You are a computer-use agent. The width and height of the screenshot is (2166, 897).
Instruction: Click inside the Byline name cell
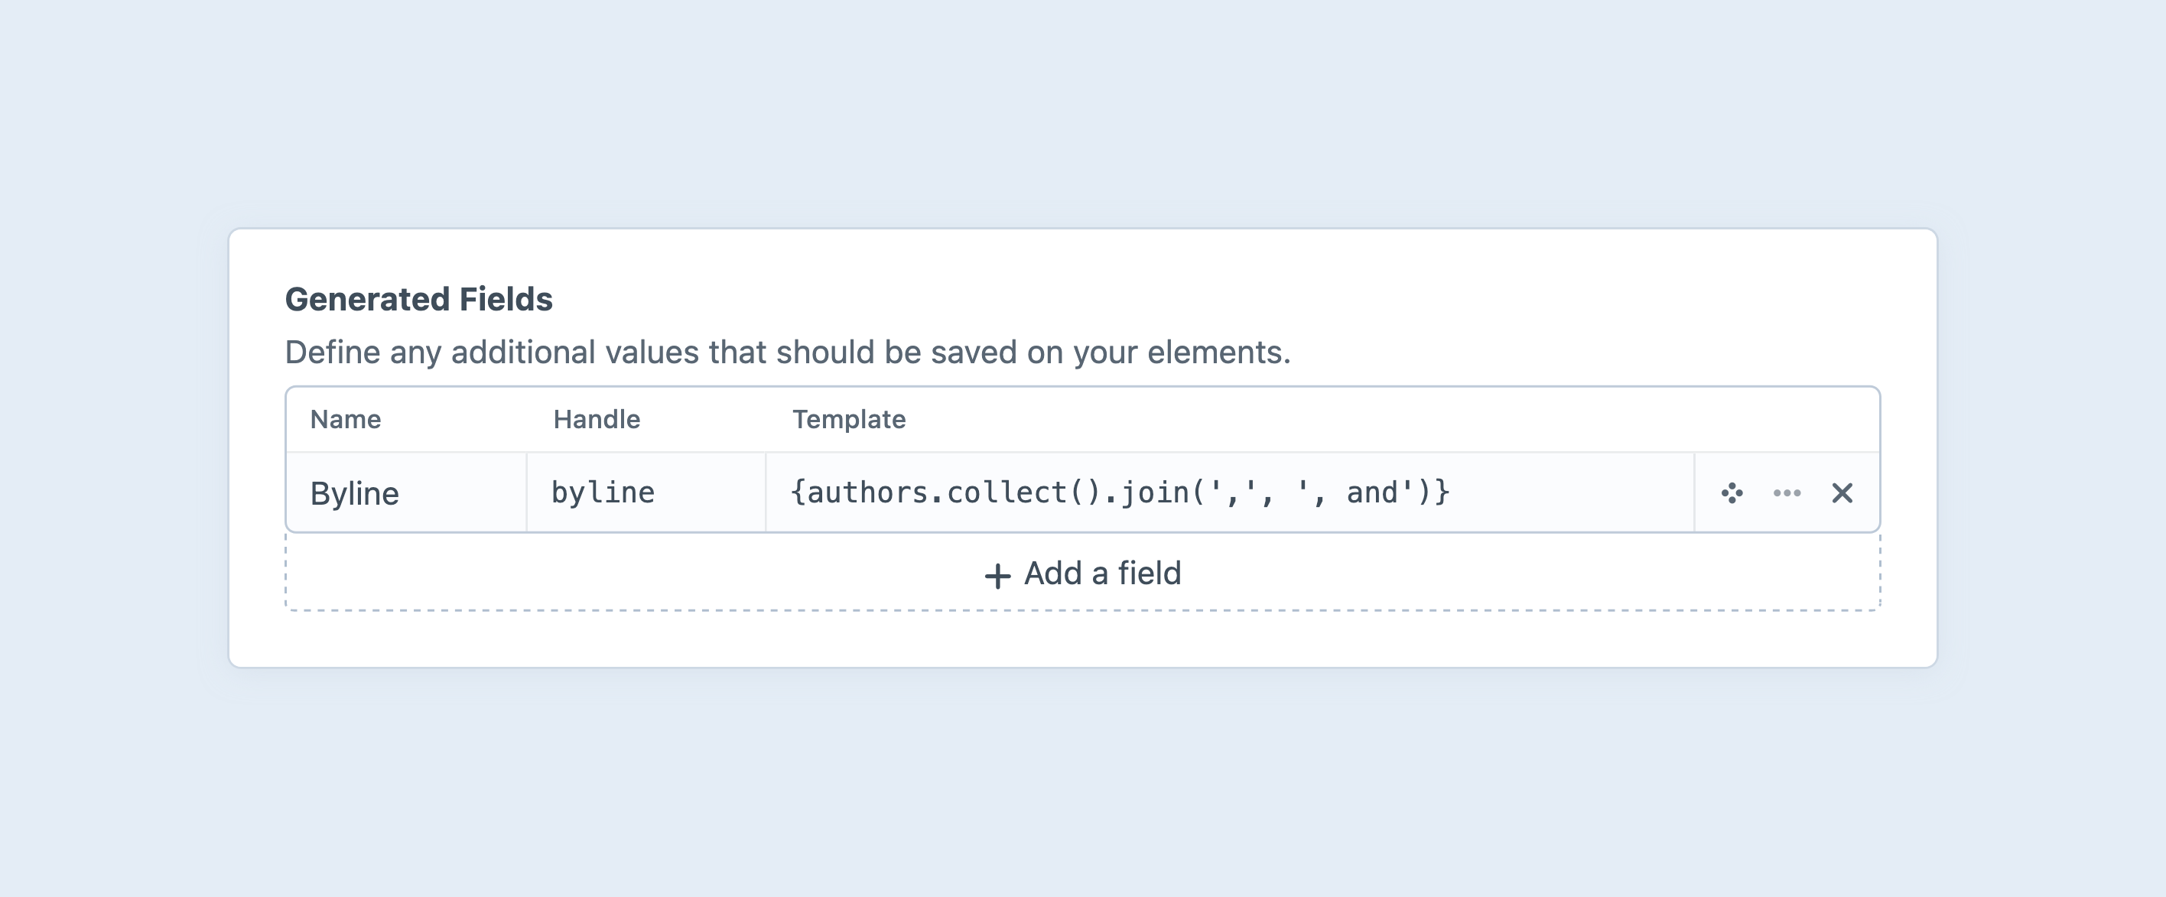pyautogui.click(x=354, y=493)
